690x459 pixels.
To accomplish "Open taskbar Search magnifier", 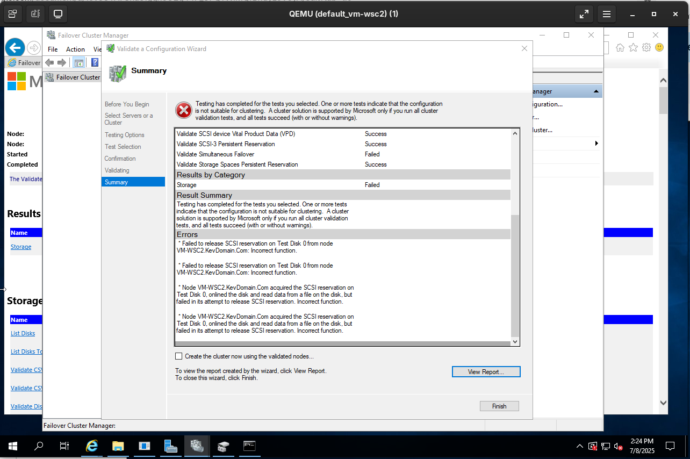I will tap(39, 446).
